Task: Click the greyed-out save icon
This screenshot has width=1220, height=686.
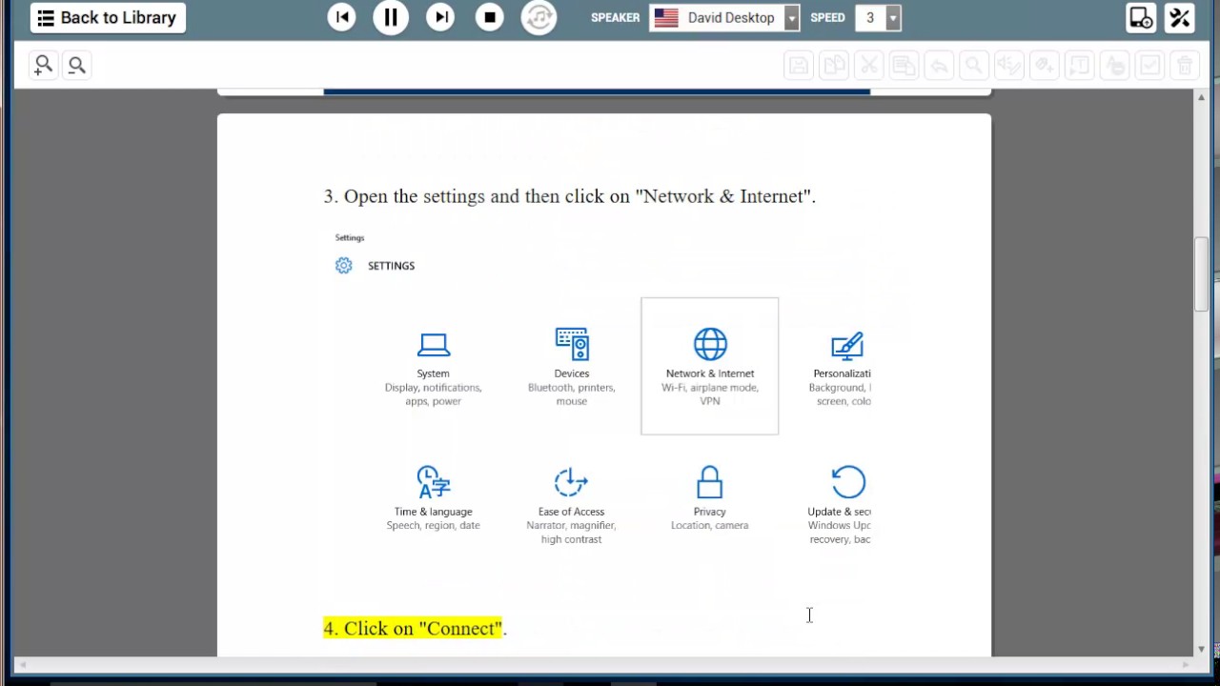Action: pyautogui.click(x=799, y=65)
